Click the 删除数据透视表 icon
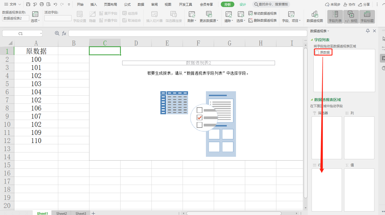The width and height of the screenshot is (385, 215). [251, 20]
